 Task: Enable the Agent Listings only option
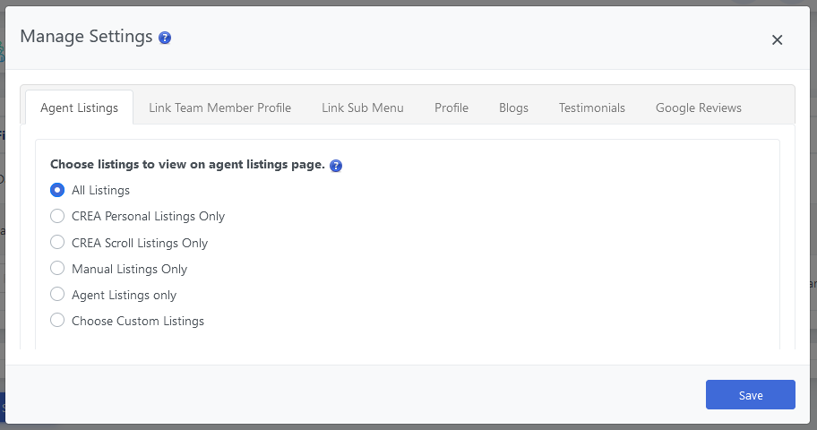(x=57, y=295)
